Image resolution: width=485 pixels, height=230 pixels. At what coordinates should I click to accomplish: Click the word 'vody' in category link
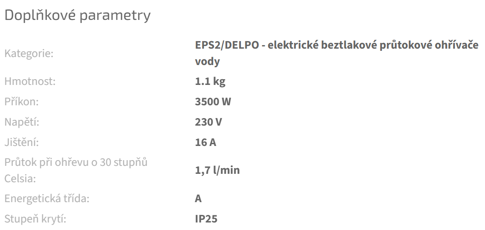pyautogui.click(x=207, y=61)
